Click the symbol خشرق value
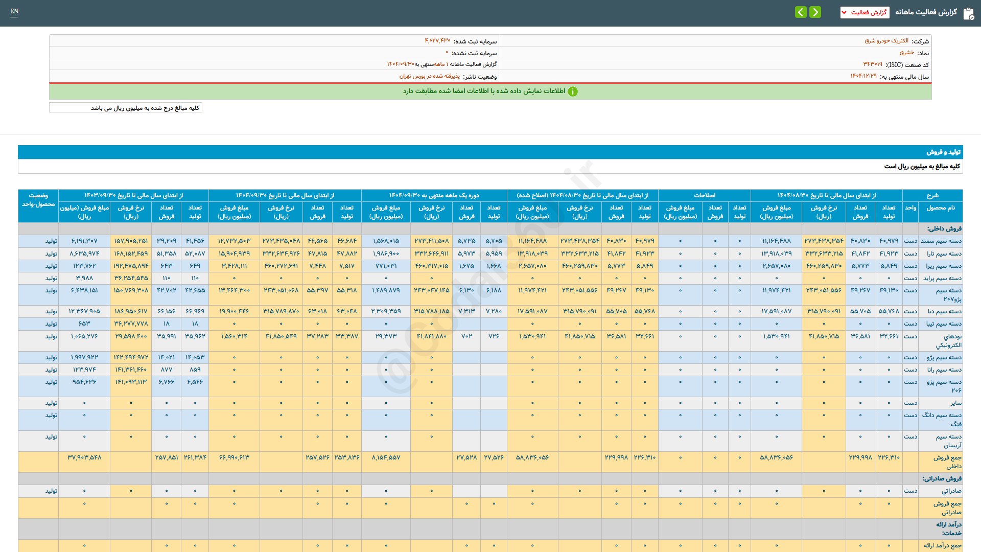The image size is (981, 552). pos(906,53)
